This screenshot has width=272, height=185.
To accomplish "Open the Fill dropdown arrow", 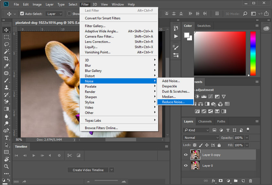I will click(247, 145).
